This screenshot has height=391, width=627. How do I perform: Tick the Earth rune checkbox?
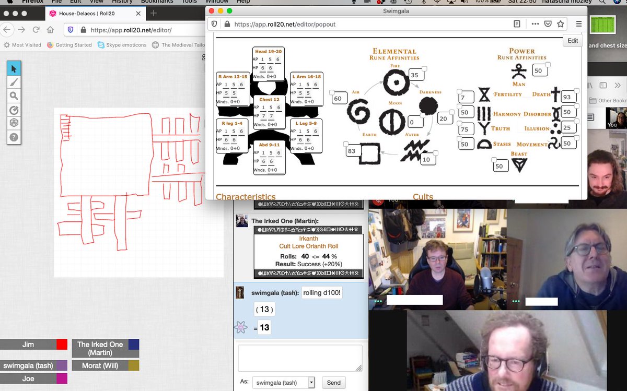[x=346, y=145]
